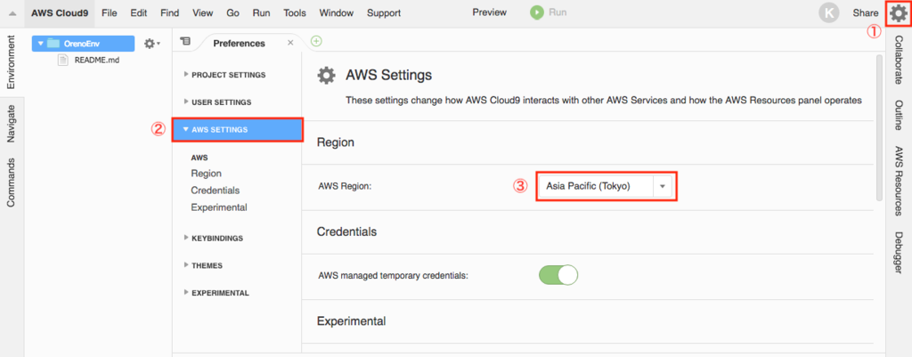Collapse menu bar with top-left arrow
The height and width of the screenshot is (357, 912).
pyautogui.click(x=12, y=13)
